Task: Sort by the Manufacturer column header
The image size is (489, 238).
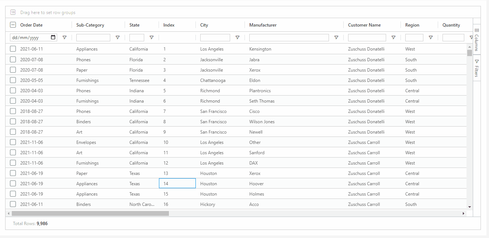Action: click(263, 25)
